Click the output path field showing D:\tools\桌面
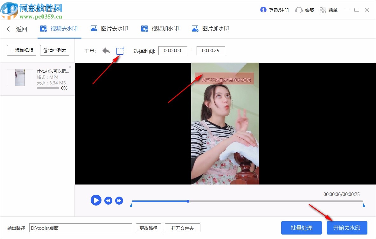376x239 pixels. [x=81, y=228]
